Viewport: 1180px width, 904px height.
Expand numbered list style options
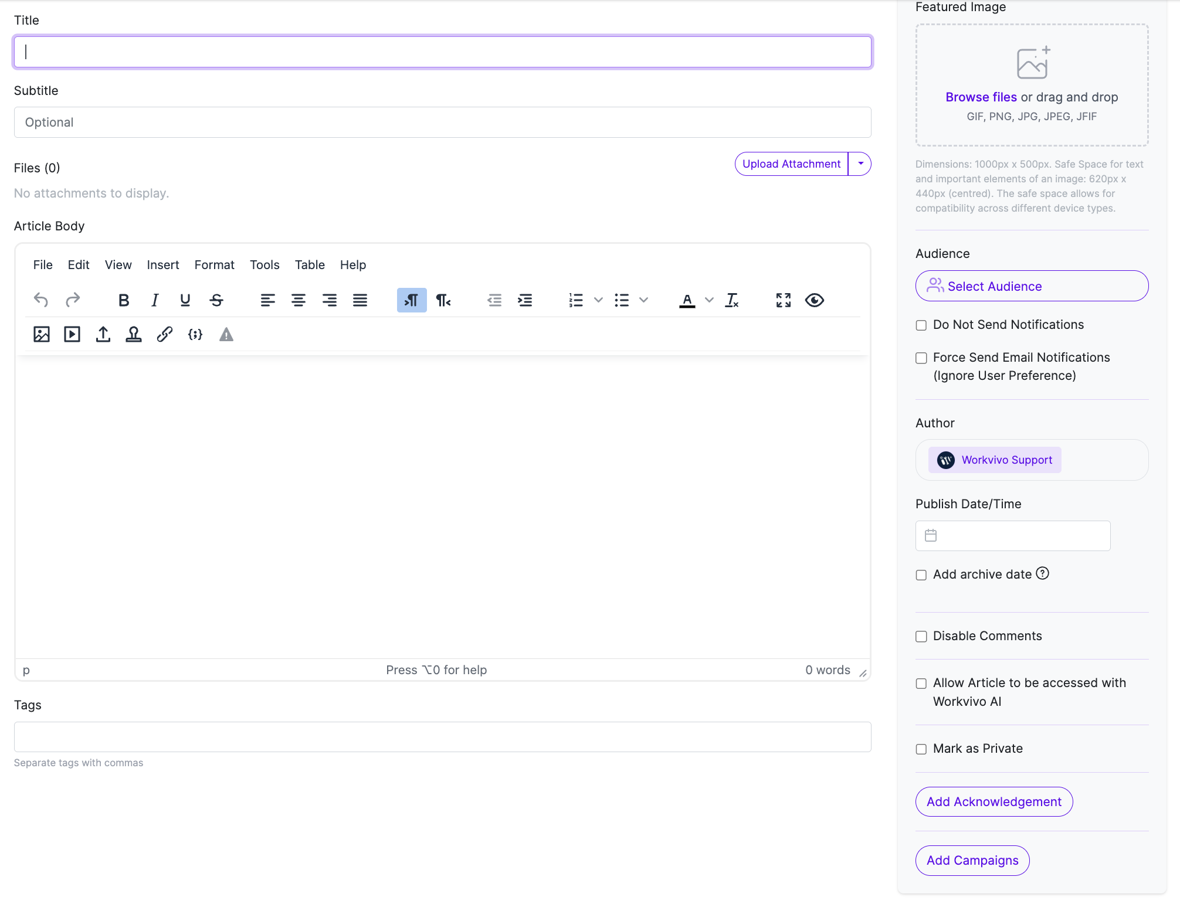[x=598, y=300]
